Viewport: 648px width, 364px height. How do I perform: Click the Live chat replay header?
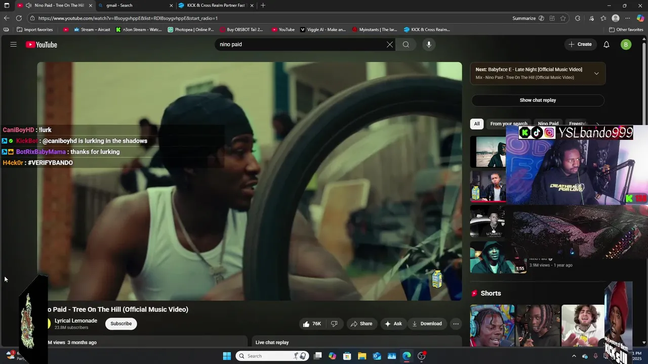272,342
